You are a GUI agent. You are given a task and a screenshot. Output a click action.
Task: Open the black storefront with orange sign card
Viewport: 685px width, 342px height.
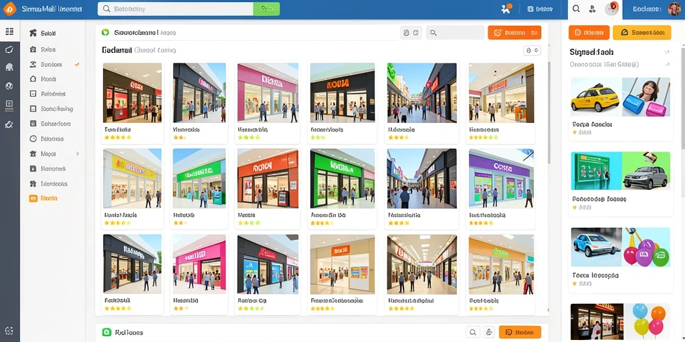[342, 102]
